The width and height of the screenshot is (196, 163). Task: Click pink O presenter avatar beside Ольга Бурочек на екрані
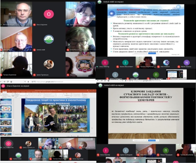(3, 86)
